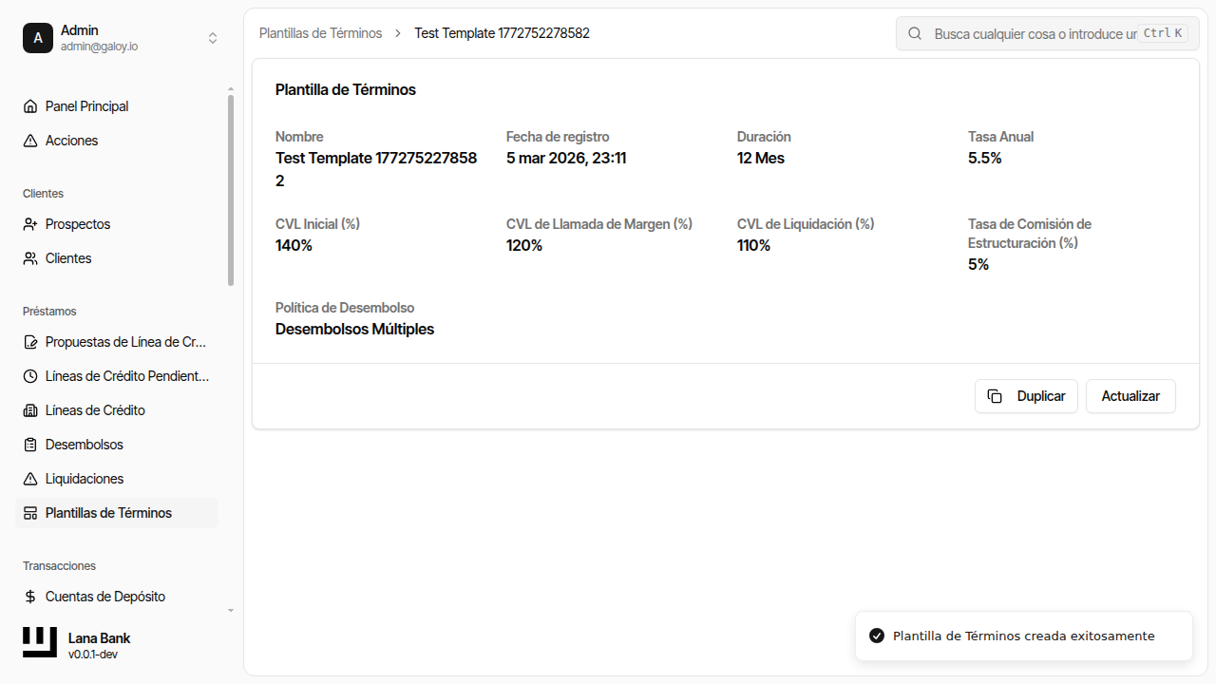1216x684 pixels.
Task: Click the Actualizar button
Action: point(1130,396)
